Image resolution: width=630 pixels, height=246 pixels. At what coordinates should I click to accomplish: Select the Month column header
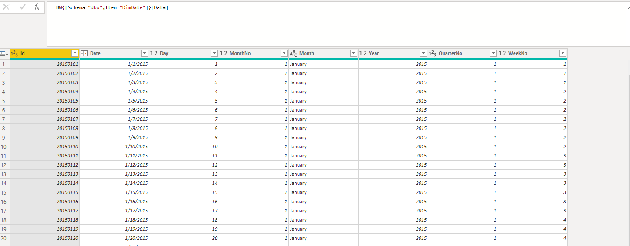323,53
